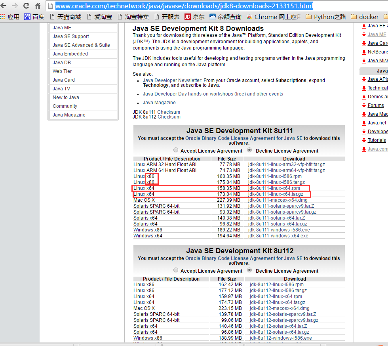Accept License Agreement for JDK 8u112

tap(176, 270)
